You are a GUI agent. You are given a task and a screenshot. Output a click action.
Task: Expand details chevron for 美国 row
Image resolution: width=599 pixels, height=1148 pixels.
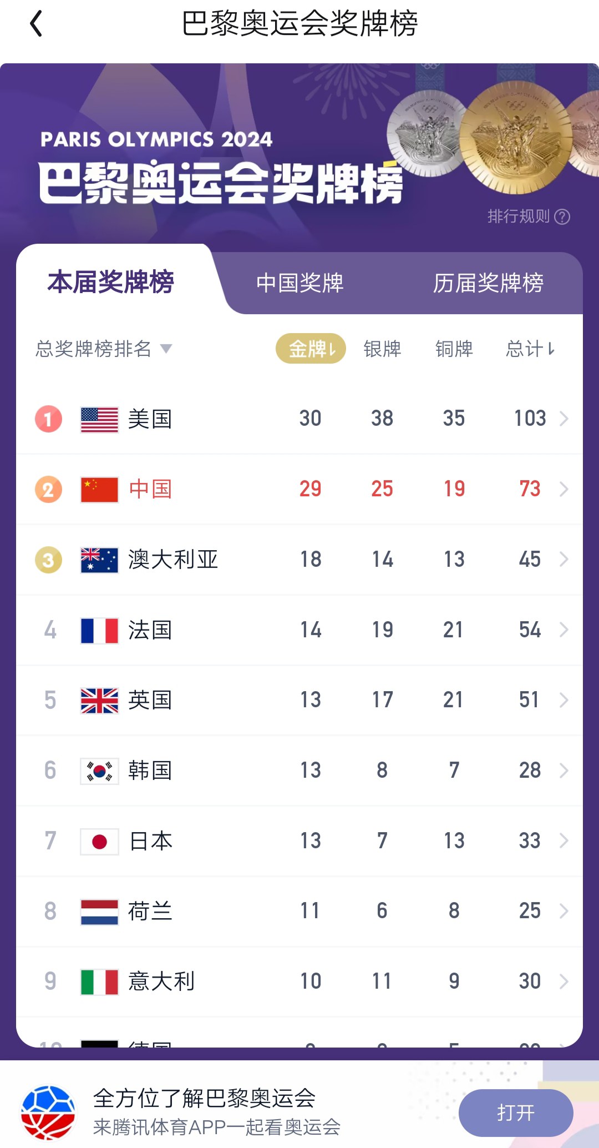[x=564, y=419]
